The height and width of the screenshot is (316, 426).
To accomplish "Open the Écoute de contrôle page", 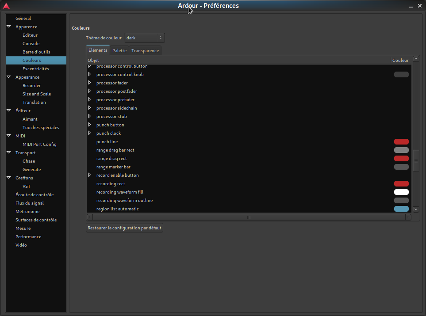I will [35, 194].
